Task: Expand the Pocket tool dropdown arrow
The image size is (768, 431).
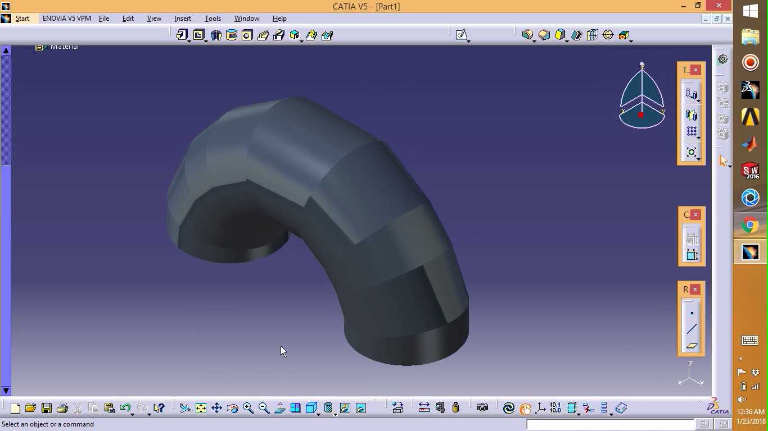Action: [x=206, y=41]
